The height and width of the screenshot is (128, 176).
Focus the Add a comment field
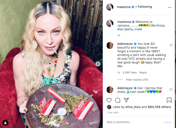[134, 122]
